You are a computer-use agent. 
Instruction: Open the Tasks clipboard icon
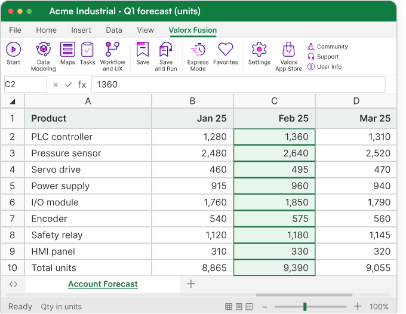pos(87,49)
